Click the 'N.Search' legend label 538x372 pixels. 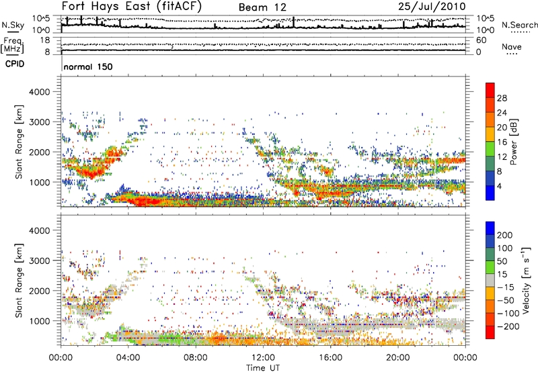[519, 25]
